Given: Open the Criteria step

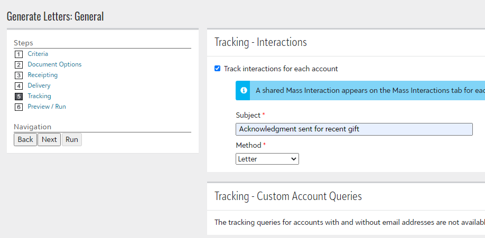Looking at the screenshot, I should click(38, 54).
